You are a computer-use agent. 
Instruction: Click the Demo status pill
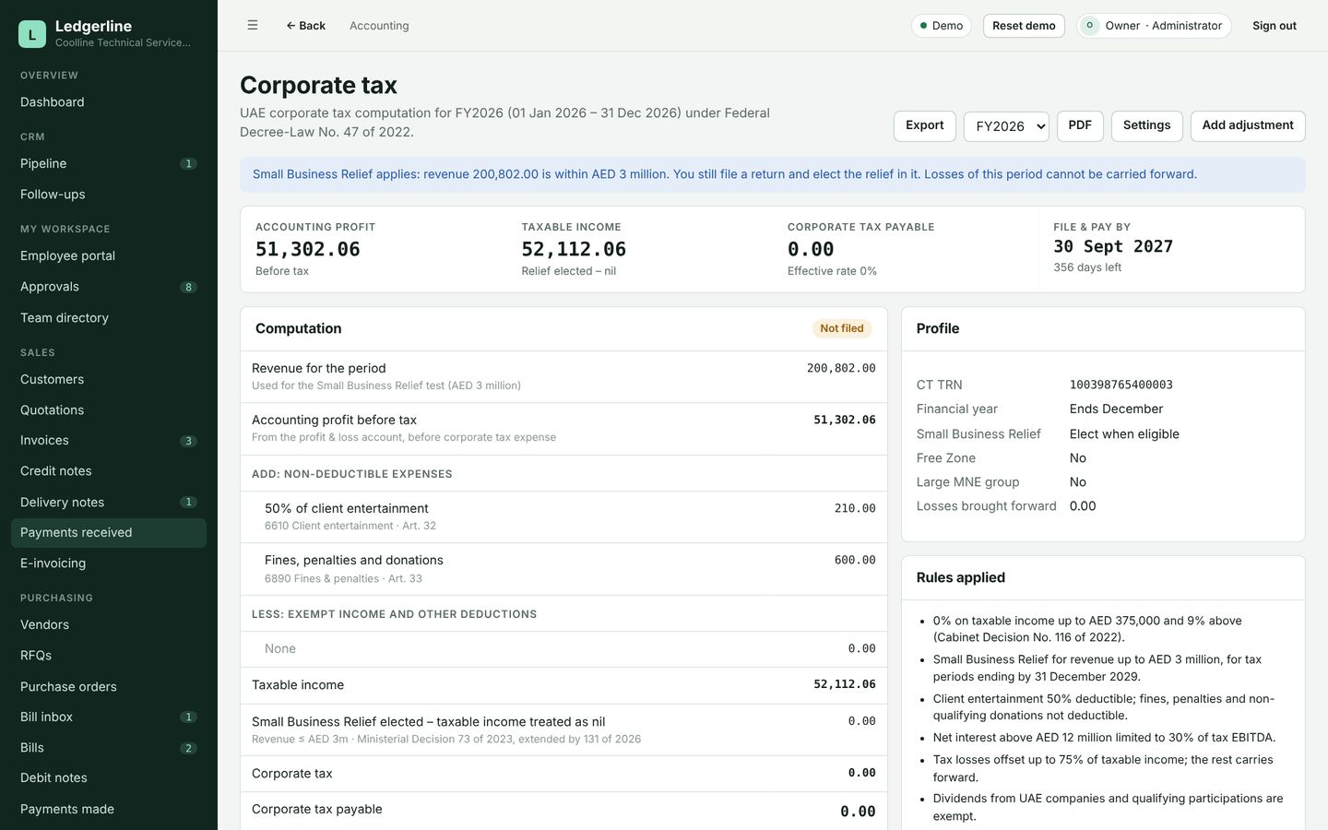941,26
